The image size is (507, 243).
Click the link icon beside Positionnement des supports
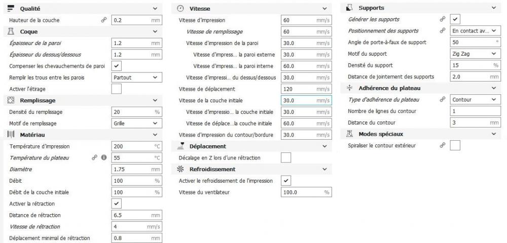pyautogui.click(x=443, y=31)
